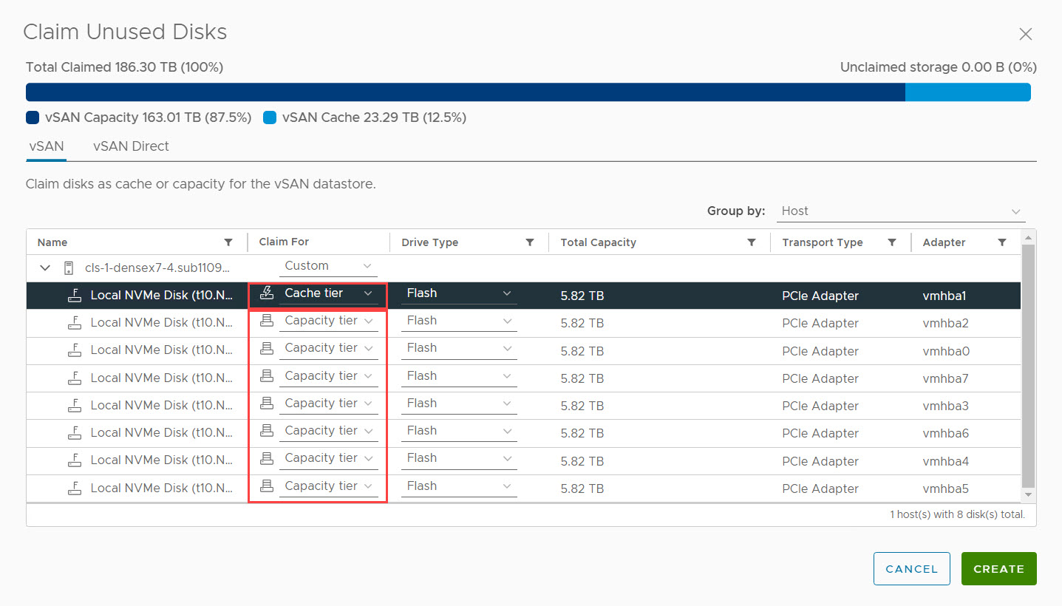Click the CANCEL button

coord(911,569)
